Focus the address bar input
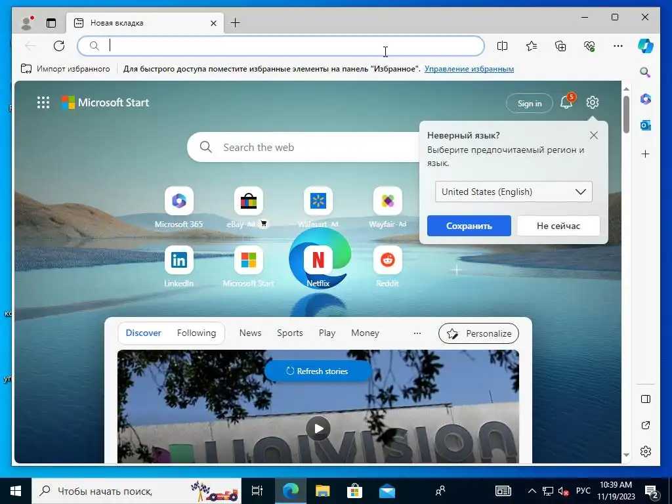672x504 pixels. point(281,46)
